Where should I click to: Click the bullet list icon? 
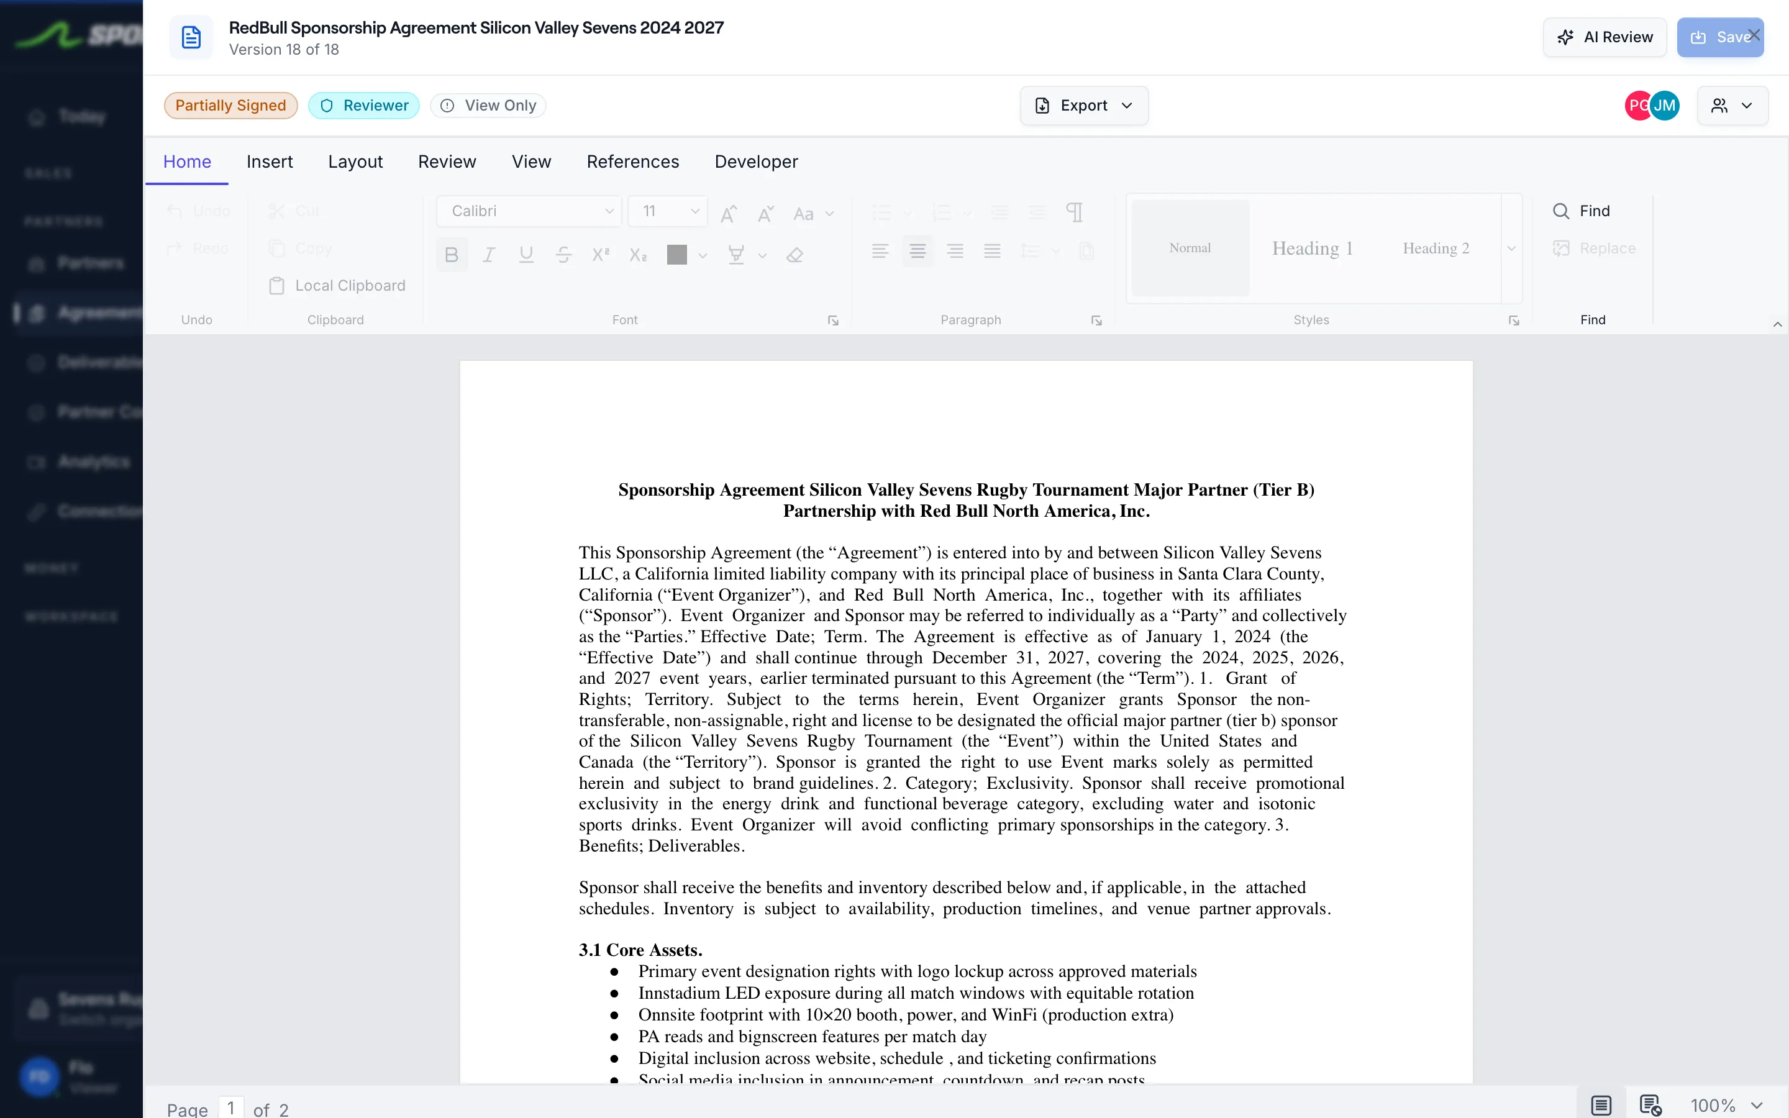(x=882, y=213)
